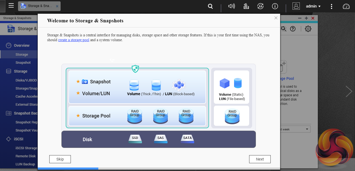
Task: Click the right arrow desktop pager
Action: [x=349, y=91]
